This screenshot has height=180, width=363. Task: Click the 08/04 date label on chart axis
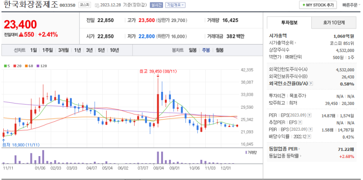(x=158, y=168)
